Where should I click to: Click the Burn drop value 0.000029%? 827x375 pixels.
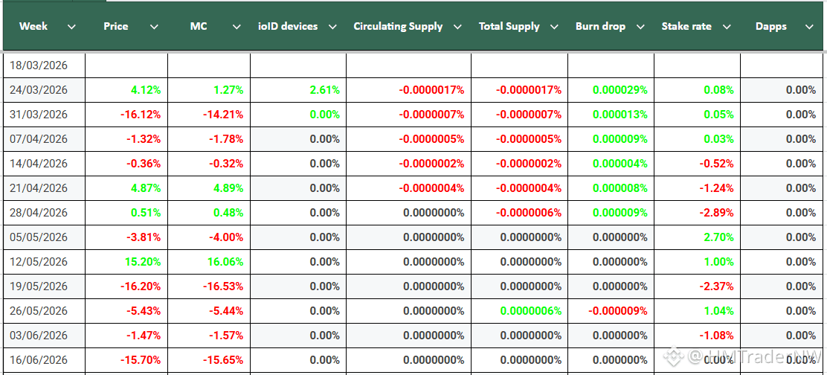click(620, 90)
